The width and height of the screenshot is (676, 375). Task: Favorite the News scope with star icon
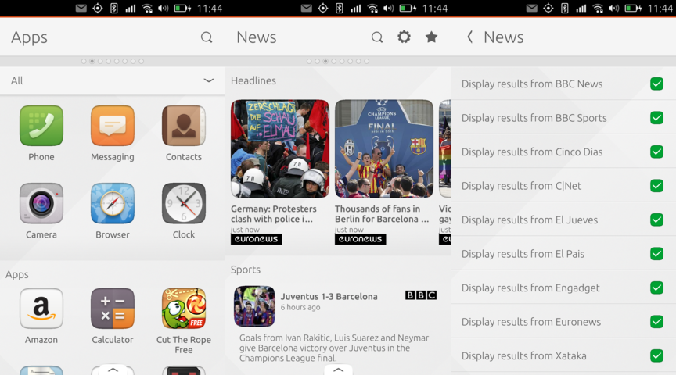[x=431, y=37]
